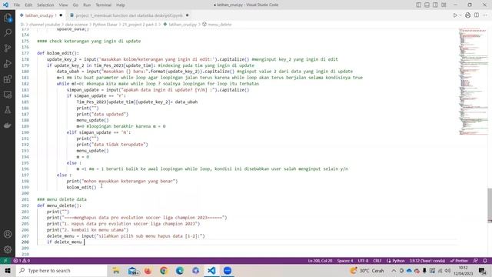Close the latihan_crud.py tab via unsaved dot
Image resolution: width=492 pixels, height=277 pixels.
tap(61, 15)
